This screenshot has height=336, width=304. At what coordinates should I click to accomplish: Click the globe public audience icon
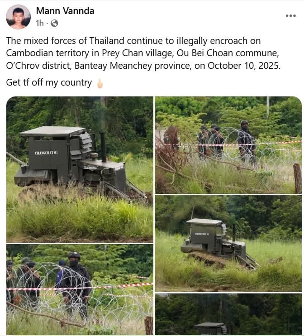tap(54, 23)
